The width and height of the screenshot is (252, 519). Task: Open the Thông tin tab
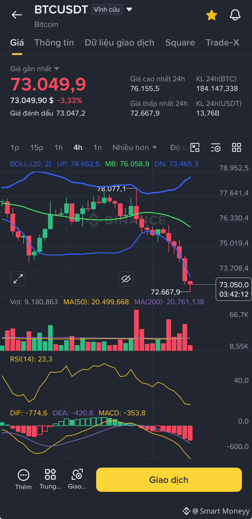(54, 43)
